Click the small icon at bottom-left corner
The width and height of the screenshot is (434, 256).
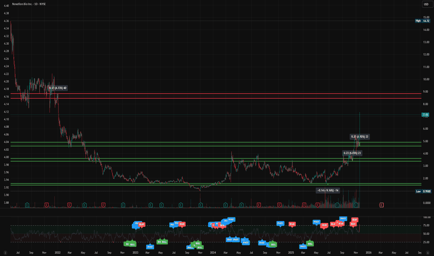point(6,252)
